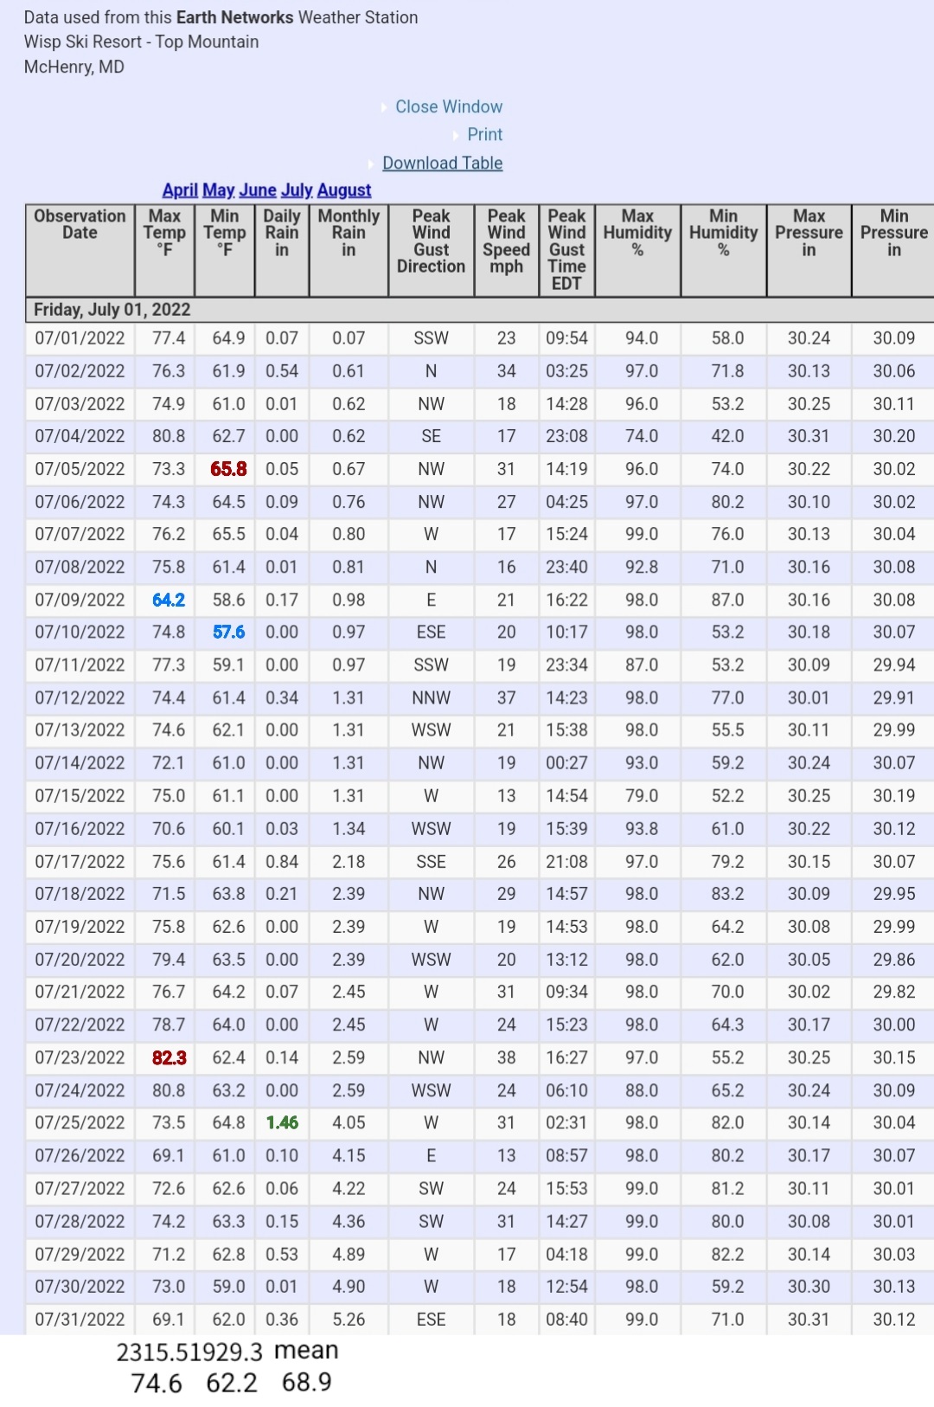Select the date cell 07/09/2022
This screenshot has height=1407, width=934.
point(80,600)
